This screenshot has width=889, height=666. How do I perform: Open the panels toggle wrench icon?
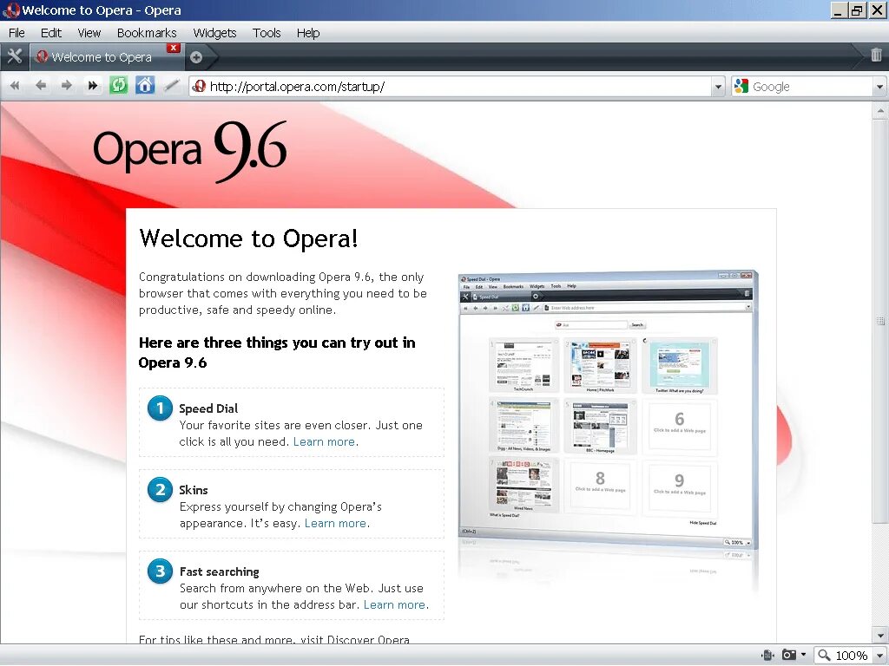[14, 56]
